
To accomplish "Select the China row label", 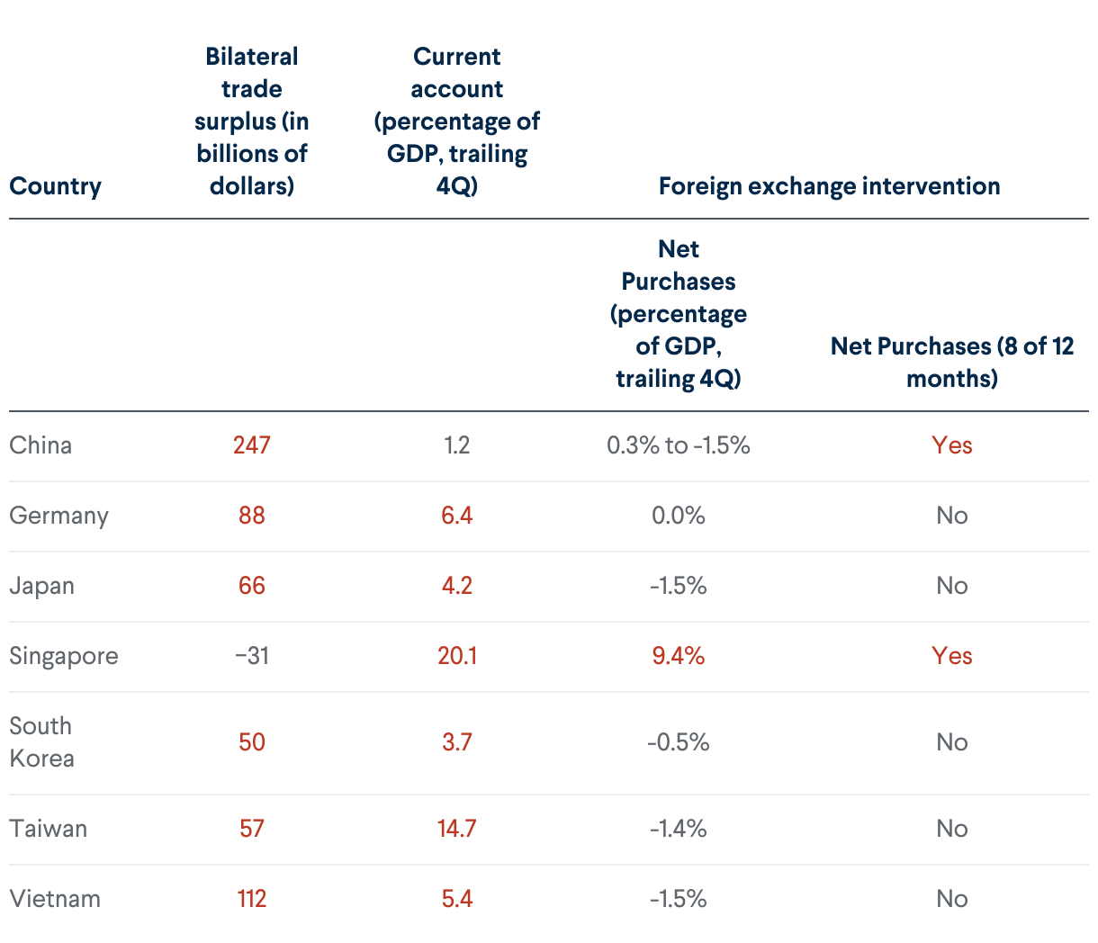I will tap(40, 445).
